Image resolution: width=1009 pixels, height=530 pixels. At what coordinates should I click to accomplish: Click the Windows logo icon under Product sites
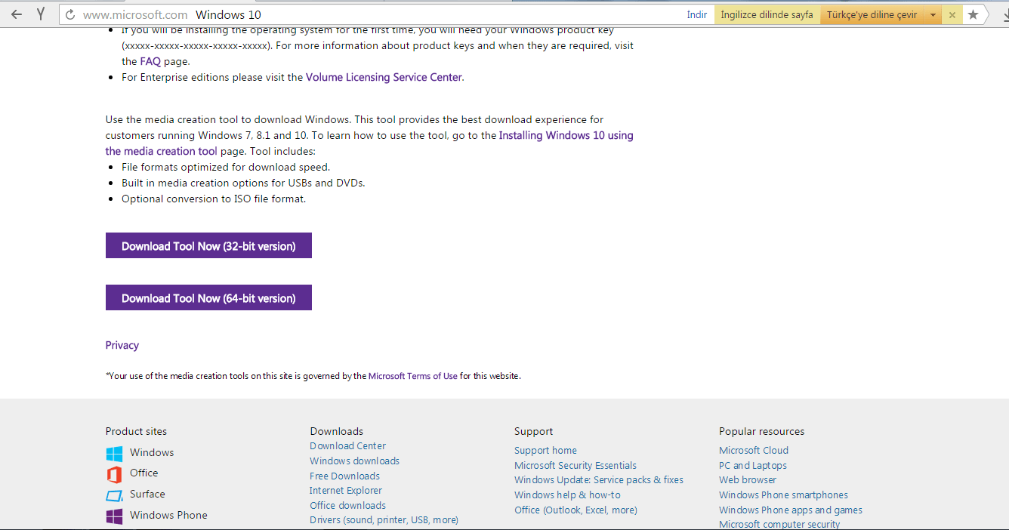tap(114, 453)
